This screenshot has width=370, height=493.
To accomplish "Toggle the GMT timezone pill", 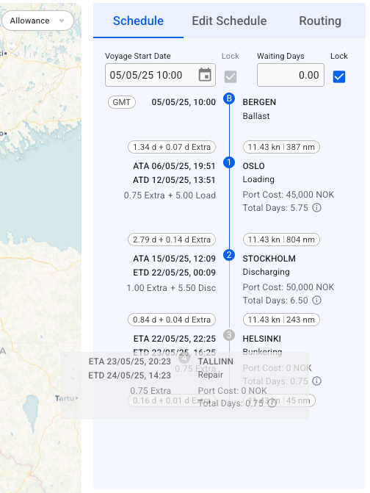I will tap(122, 102).
